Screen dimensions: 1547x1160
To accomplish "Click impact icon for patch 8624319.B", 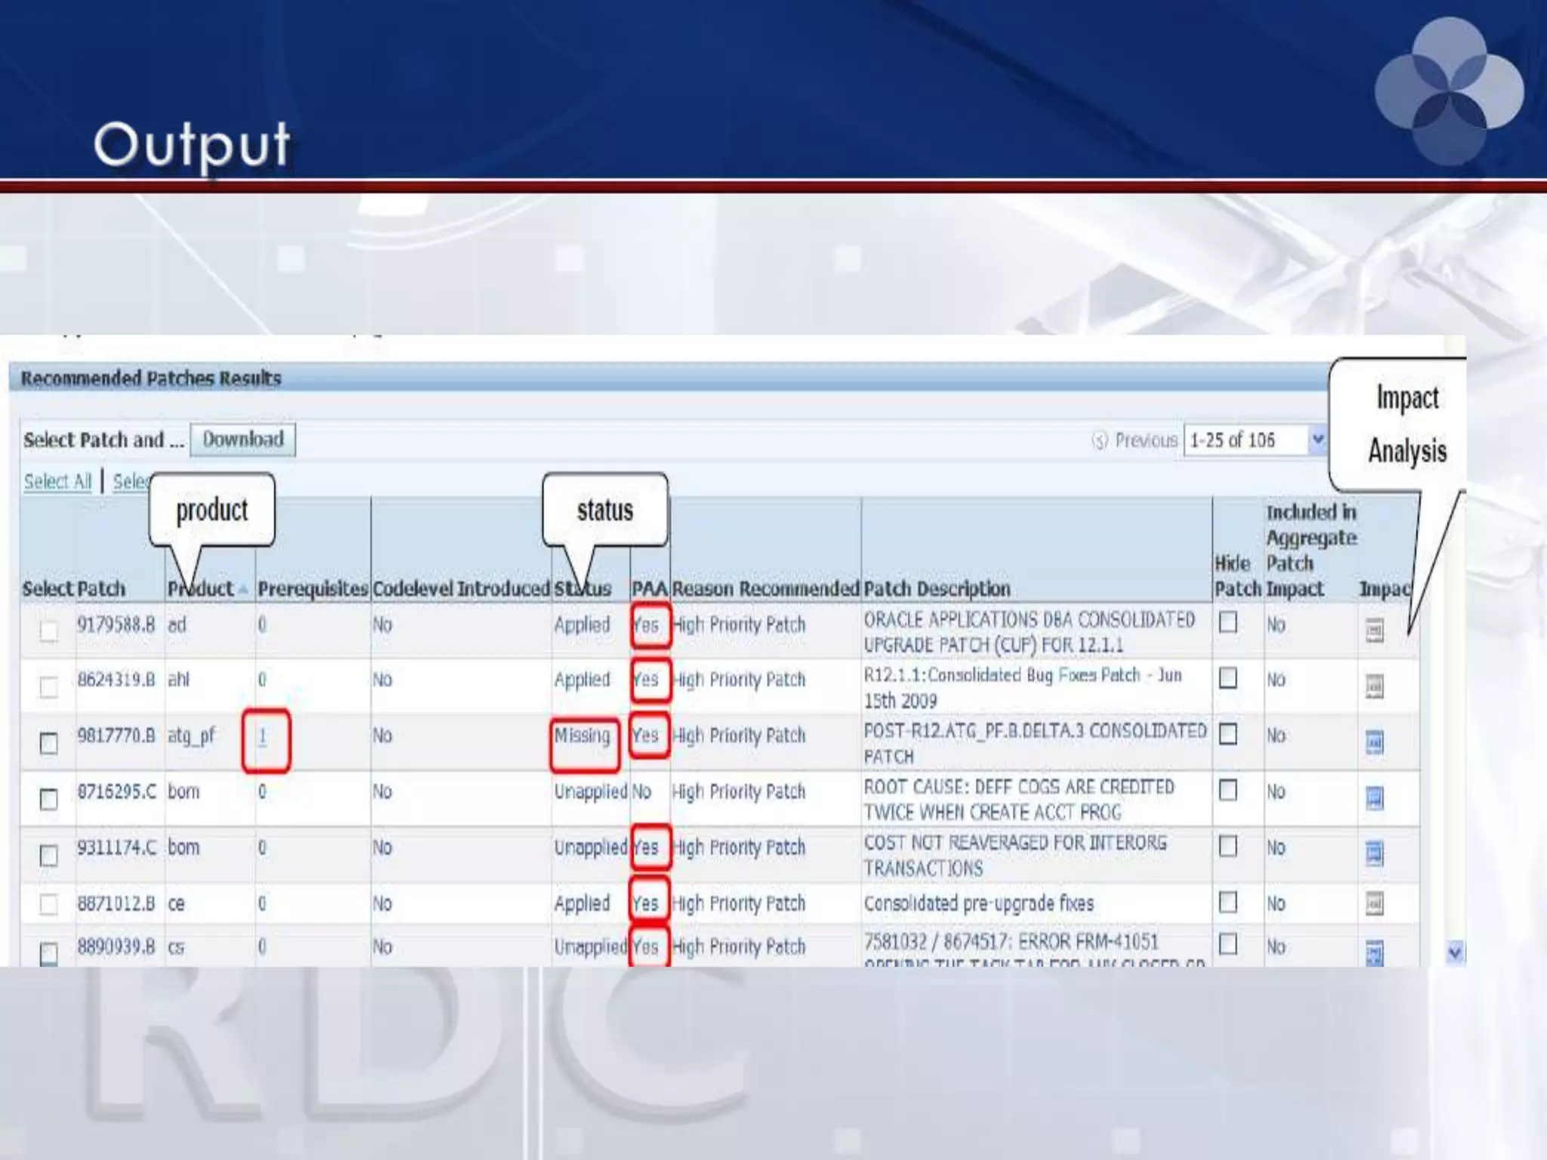I will pos(1374,686).
